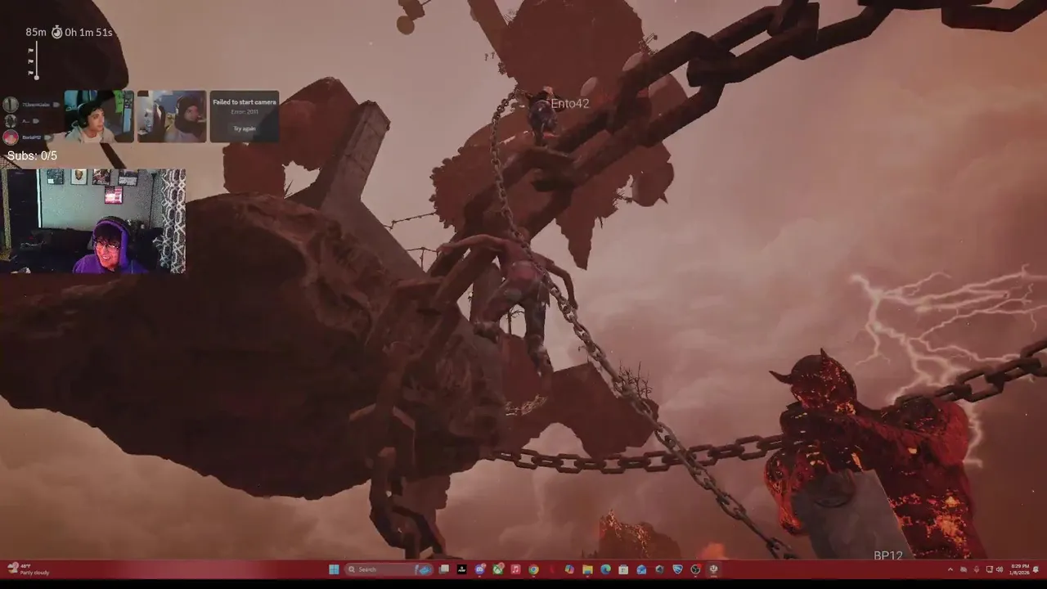The width and height of the screenshot is (1047, 589).
Task: Open the network status tray icon
Action: click(990, 569)
